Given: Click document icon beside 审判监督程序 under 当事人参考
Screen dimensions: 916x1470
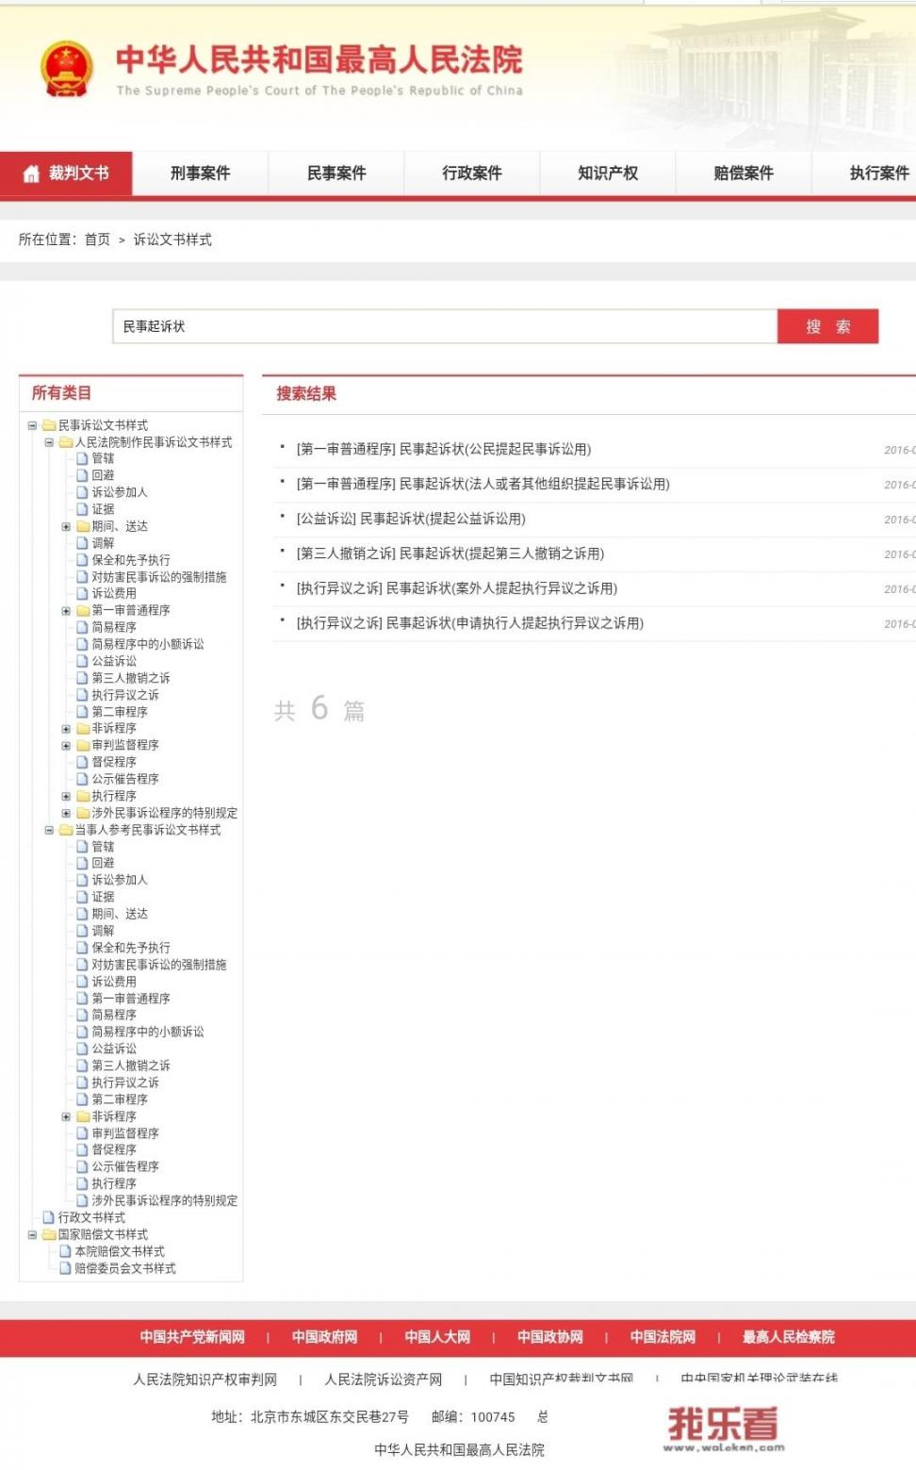Looking at the screenshot, I should click(x=83, y=1133).
